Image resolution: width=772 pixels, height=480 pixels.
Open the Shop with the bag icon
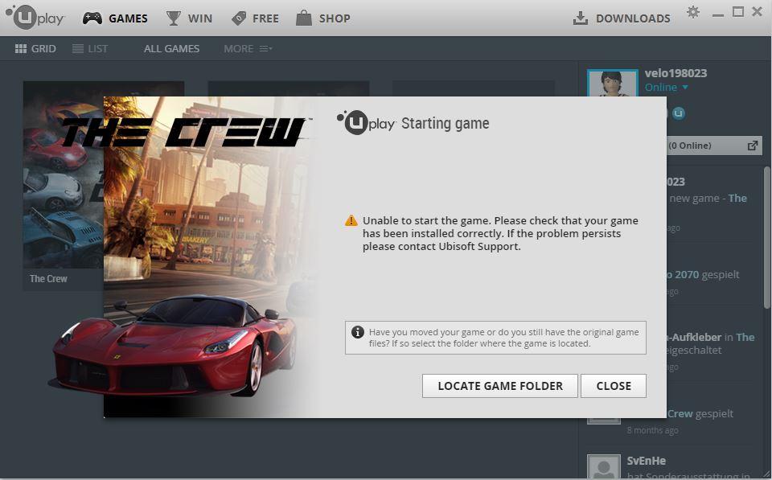click(x=323, y=18)
